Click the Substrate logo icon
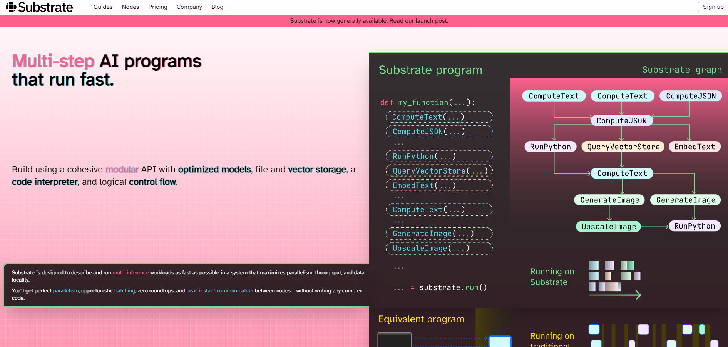This screenshot has width=728, height=347. [x=11, y=7]
